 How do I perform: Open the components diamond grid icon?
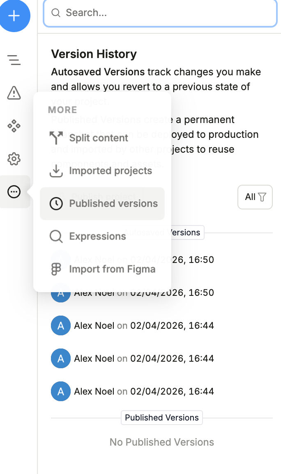coord(14,126)
